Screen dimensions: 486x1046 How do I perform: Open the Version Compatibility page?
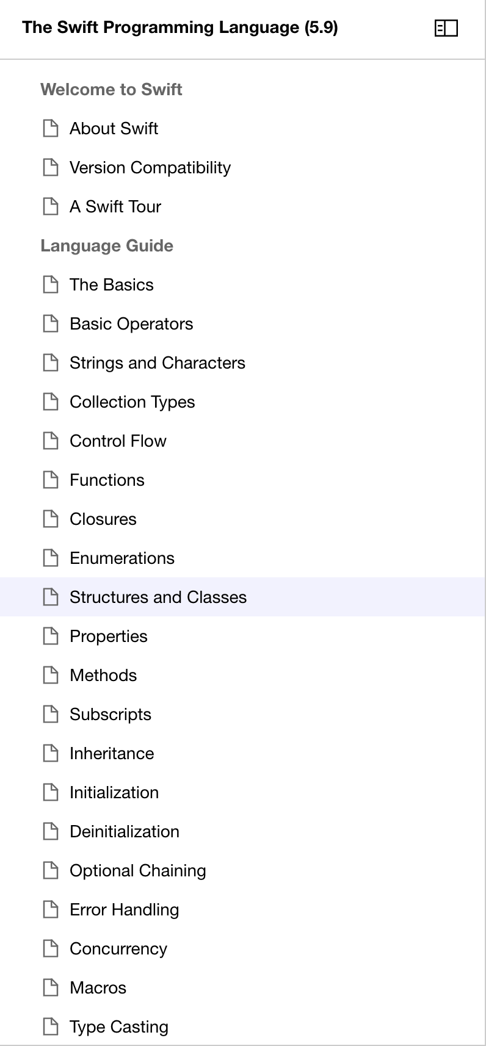point(150,167)
